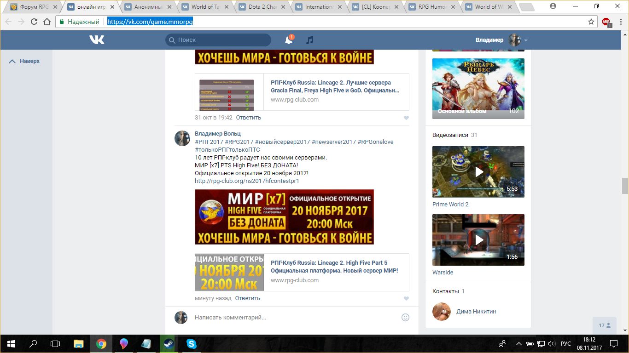
Task: Open the taskbar clock showing 18:12
Action: [588, 343]
